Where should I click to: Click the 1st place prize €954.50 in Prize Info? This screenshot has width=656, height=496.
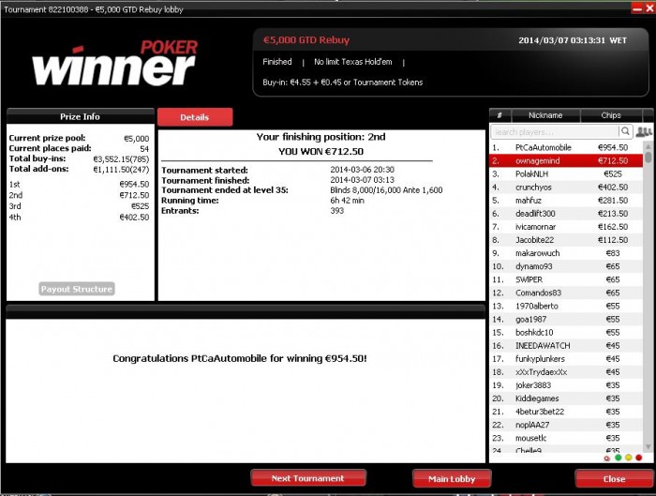(x=134, y=184)
